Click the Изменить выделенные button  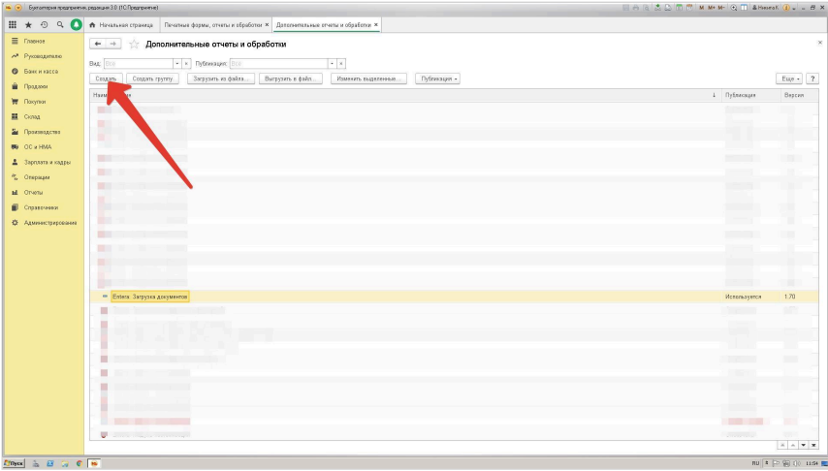click(368, 78)
